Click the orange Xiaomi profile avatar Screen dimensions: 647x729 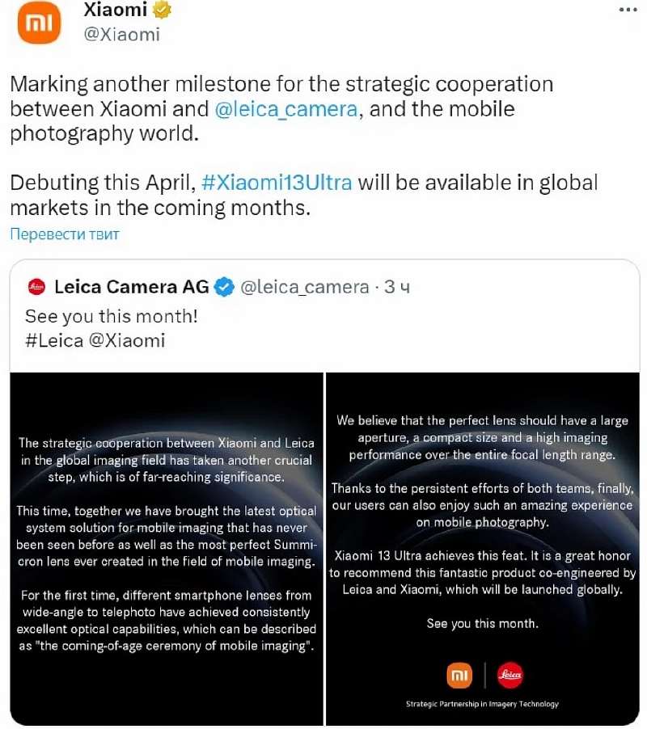pyautogui.click(x=40, y=23)
